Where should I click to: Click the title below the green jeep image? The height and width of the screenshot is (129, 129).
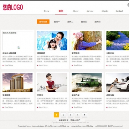(76, 95)
